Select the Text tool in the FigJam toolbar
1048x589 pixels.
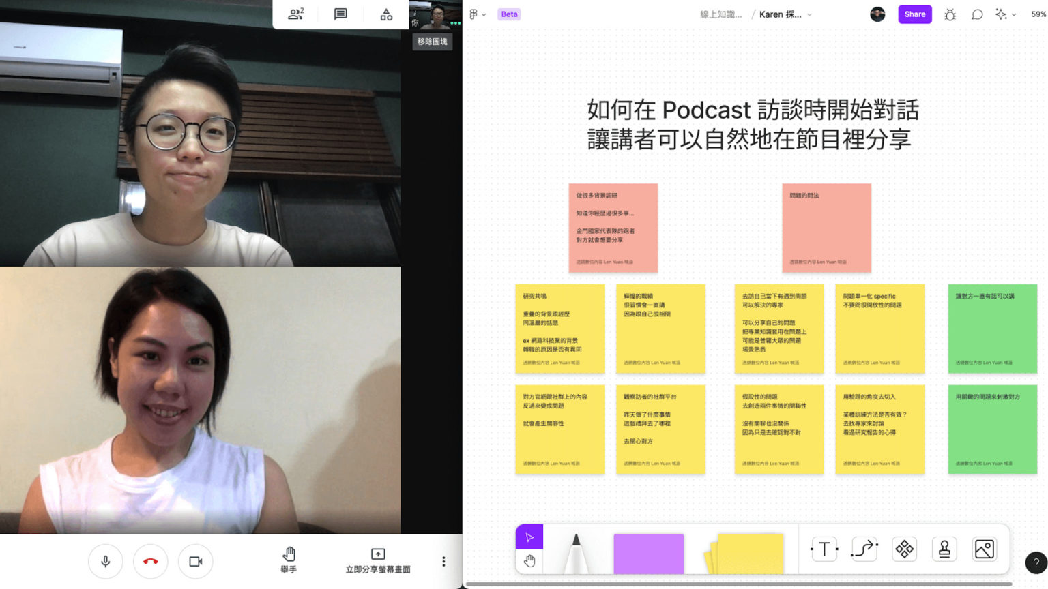pyautogui.click(x=824, y=549)
